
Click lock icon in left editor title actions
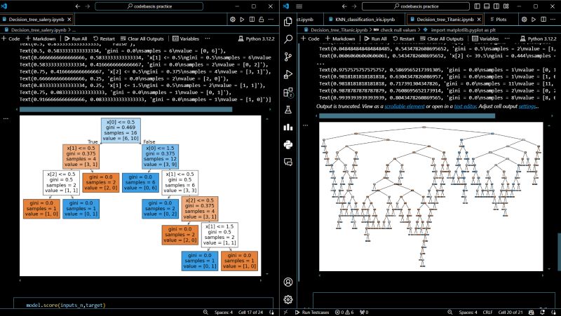(262, 20)
